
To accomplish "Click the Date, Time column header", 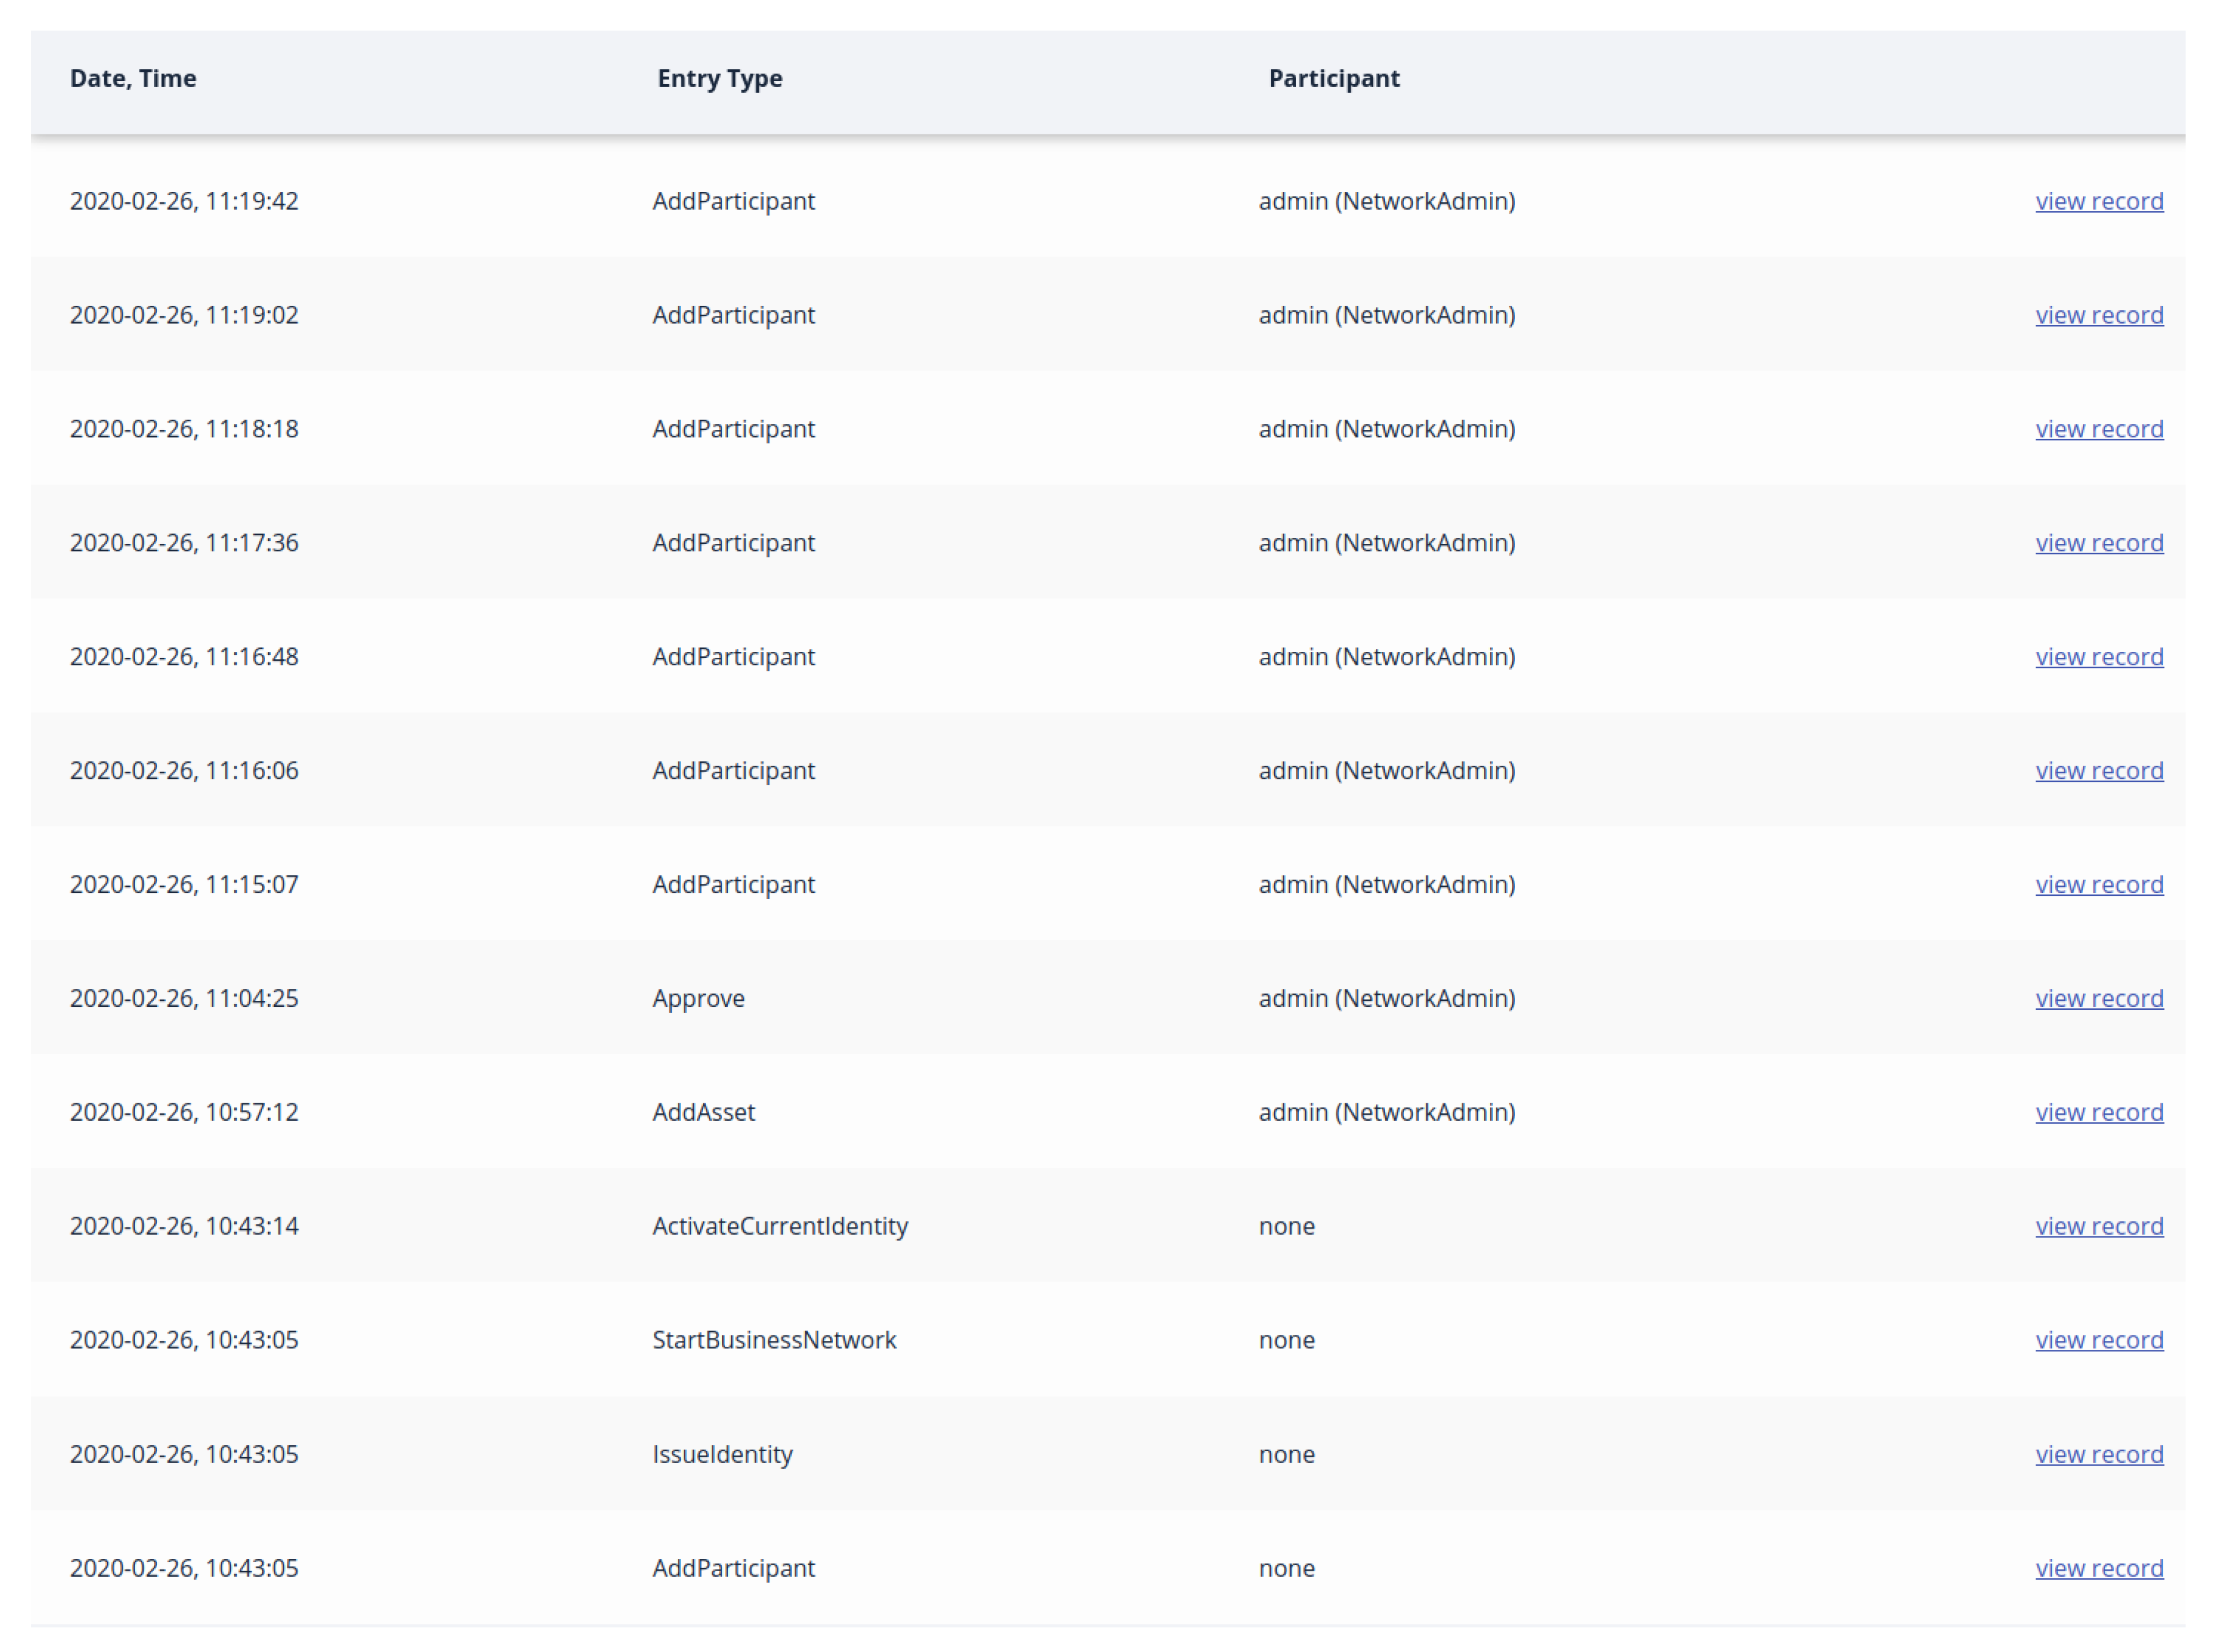I will [133, 79].
